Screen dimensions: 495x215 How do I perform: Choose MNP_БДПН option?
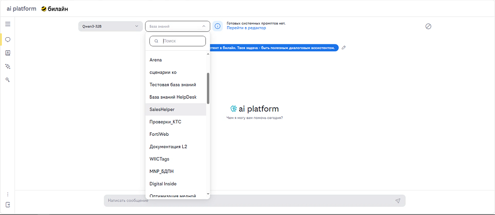[x=176, y=172]
